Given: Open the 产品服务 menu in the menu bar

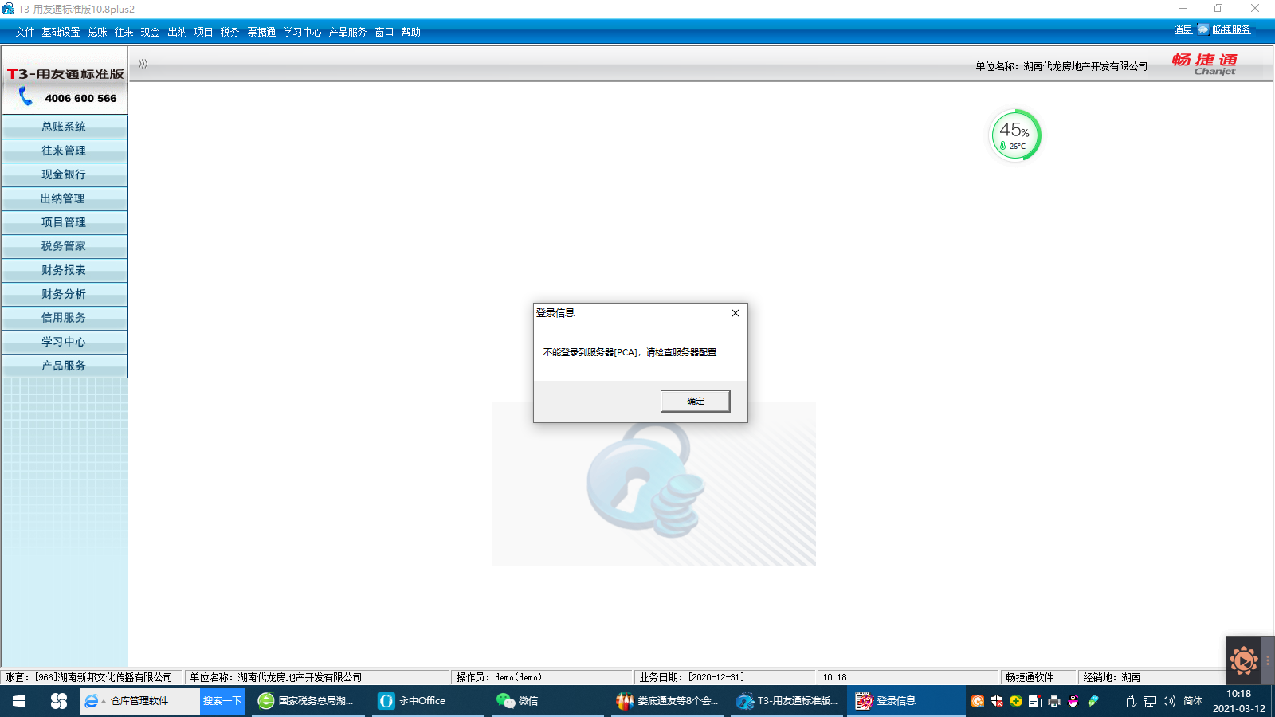Looking at the screenshot, I should coord(347,32).
